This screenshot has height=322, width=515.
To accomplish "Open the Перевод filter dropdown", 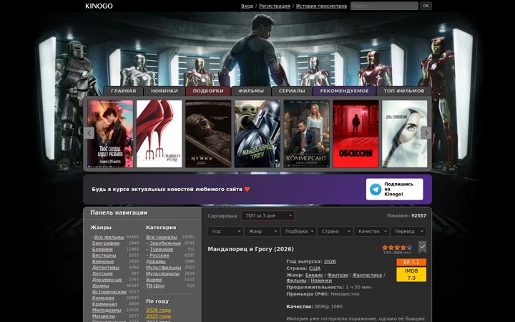I will [x=408, y=231].
